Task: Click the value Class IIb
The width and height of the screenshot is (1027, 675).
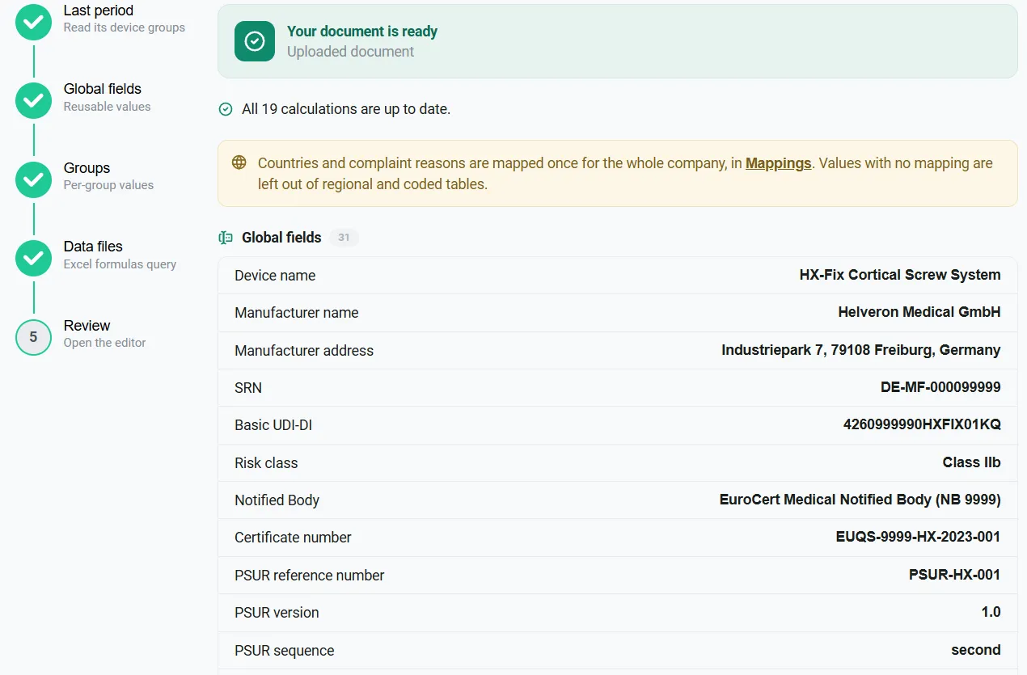Action: tap(971, 462)
